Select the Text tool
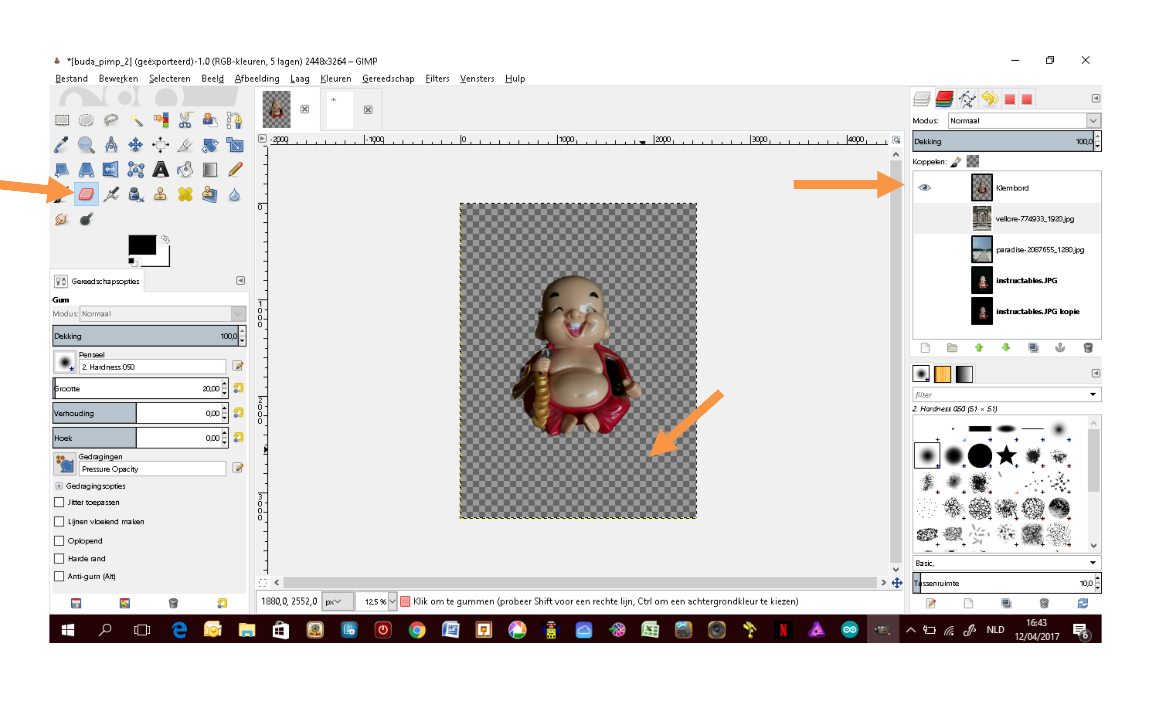This screenshot has height=720, width=1165. (161, 169)
